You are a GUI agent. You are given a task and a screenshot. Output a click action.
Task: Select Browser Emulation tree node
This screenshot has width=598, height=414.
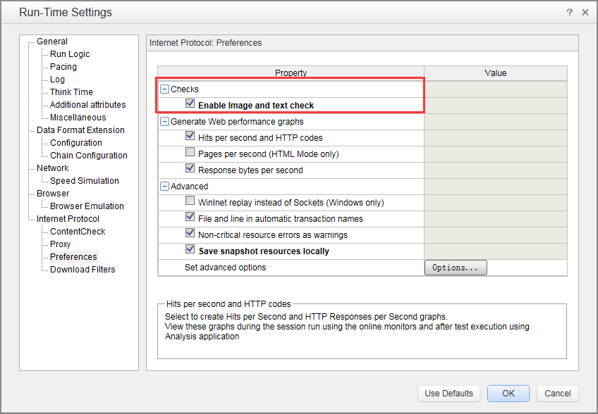point(87,206)
